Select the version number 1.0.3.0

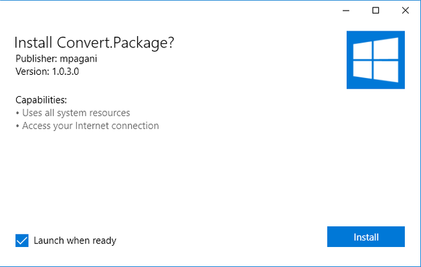point(66,71)
